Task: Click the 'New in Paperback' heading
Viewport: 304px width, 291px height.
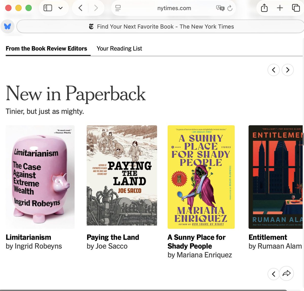Action: [x=75, y=94]
